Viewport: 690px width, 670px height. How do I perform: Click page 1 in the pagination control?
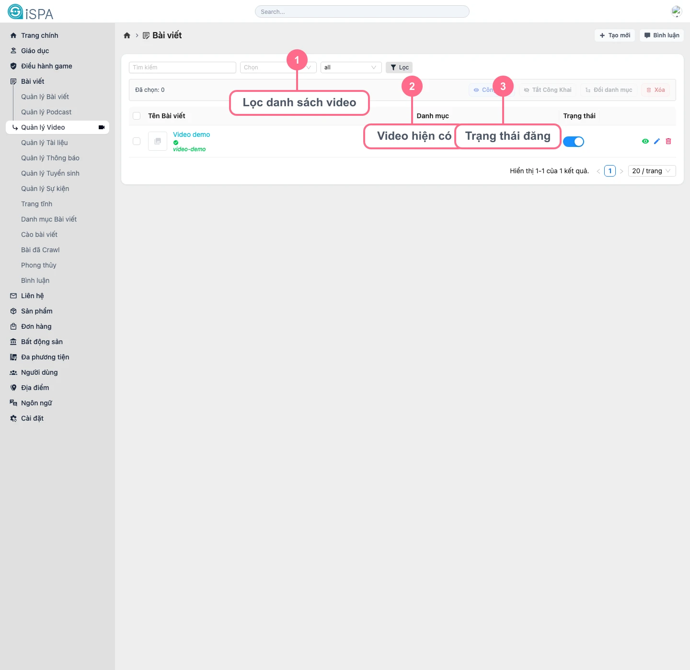click(x=609, y=171)
